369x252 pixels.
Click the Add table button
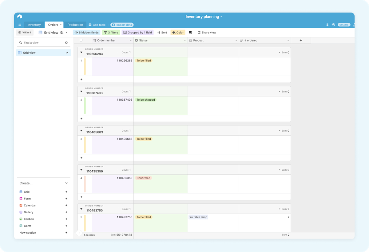pyautogui.click(x=97, y=25)
